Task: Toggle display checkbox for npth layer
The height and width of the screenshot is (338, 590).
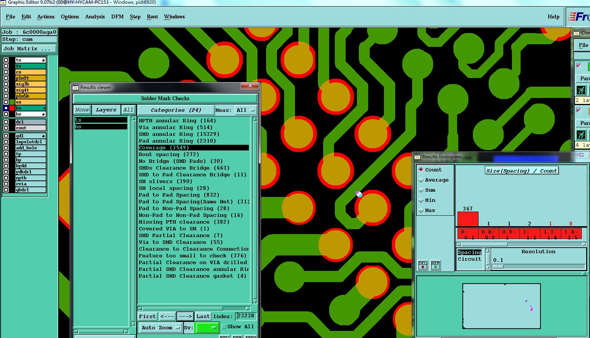Action: (x=6, y=178)
